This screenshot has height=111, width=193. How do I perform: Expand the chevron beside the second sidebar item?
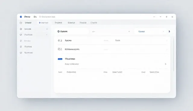point(47,29)
